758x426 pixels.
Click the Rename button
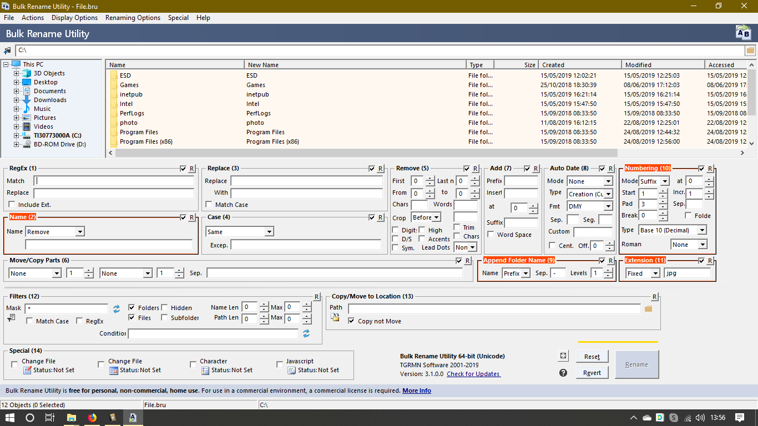(x=636, y=364)
